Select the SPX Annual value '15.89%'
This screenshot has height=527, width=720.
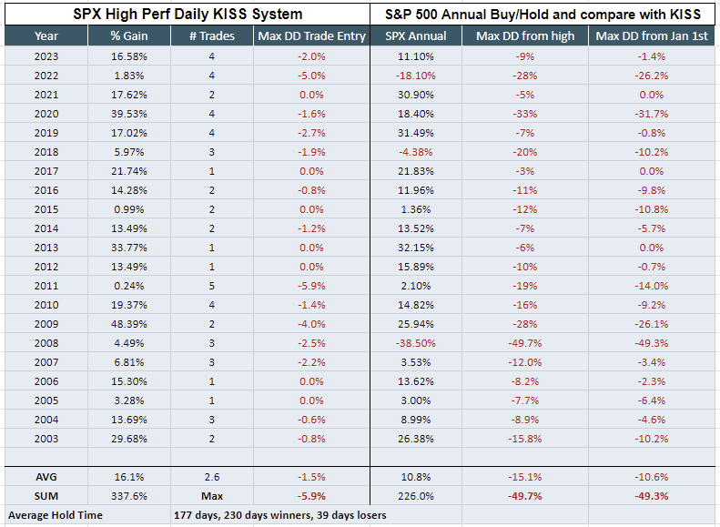[x=416, y=267]
